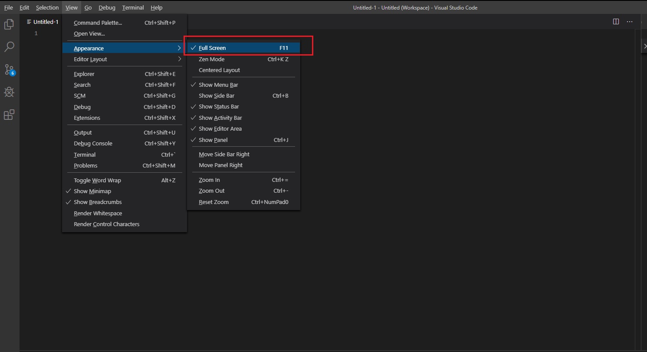Choose Centered Layout option
Viewport: 647px width, 352px height.
243,70
